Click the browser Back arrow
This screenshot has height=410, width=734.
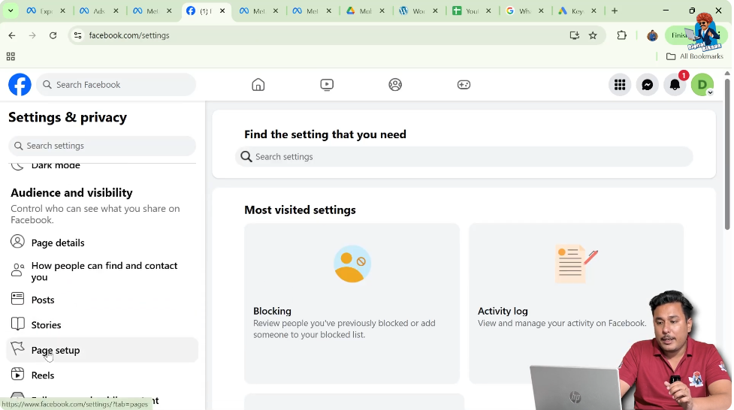pos(12,35)
